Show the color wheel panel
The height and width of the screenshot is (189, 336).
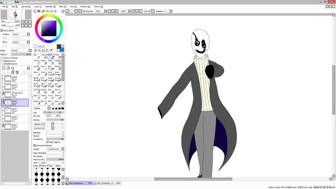click(x=35, y=11)
